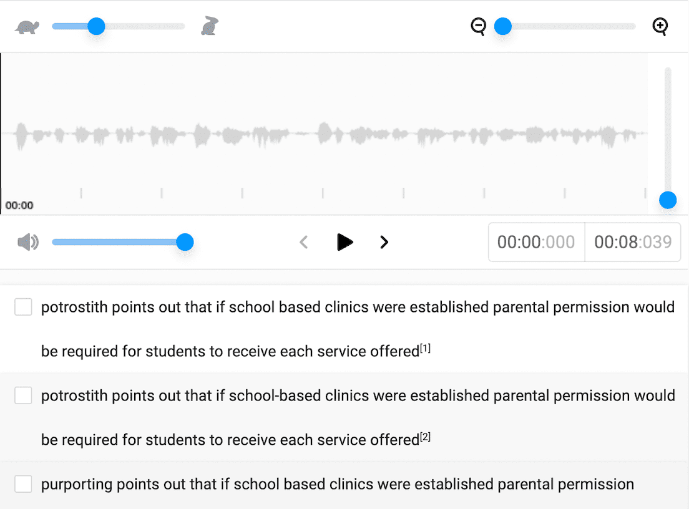The width and height of the screenshot is (689, 509).
Task: Mute audio with the speaker icon
Action: pos(28,242)
